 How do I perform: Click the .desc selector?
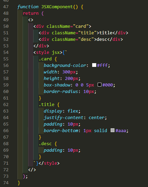[45, 143]
